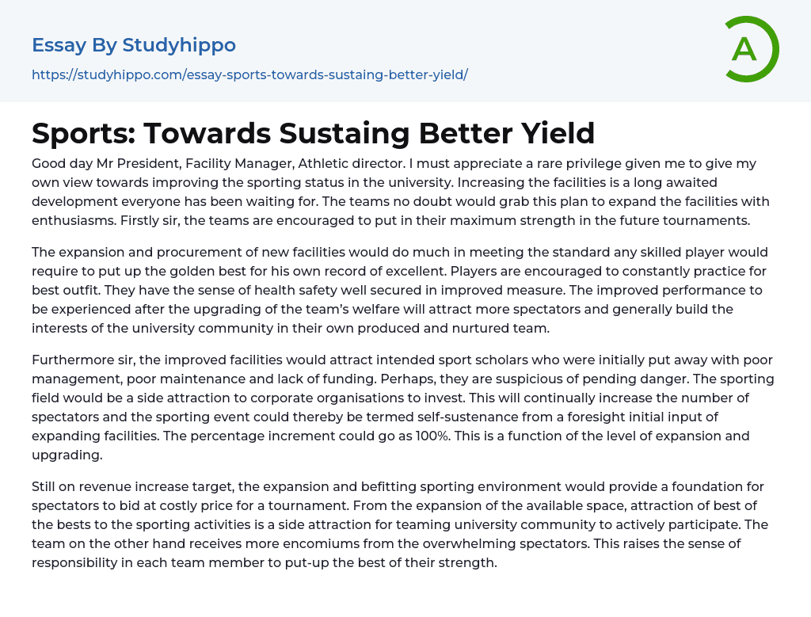Open the studyhippo.com essay URL link
The width and height of the screenshot is (811, 617).
(x=249, y=74)
